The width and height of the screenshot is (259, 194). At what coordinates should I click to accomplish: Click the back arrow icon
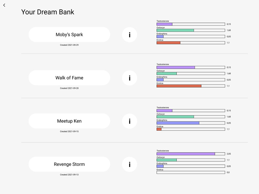tap(4, 5)
